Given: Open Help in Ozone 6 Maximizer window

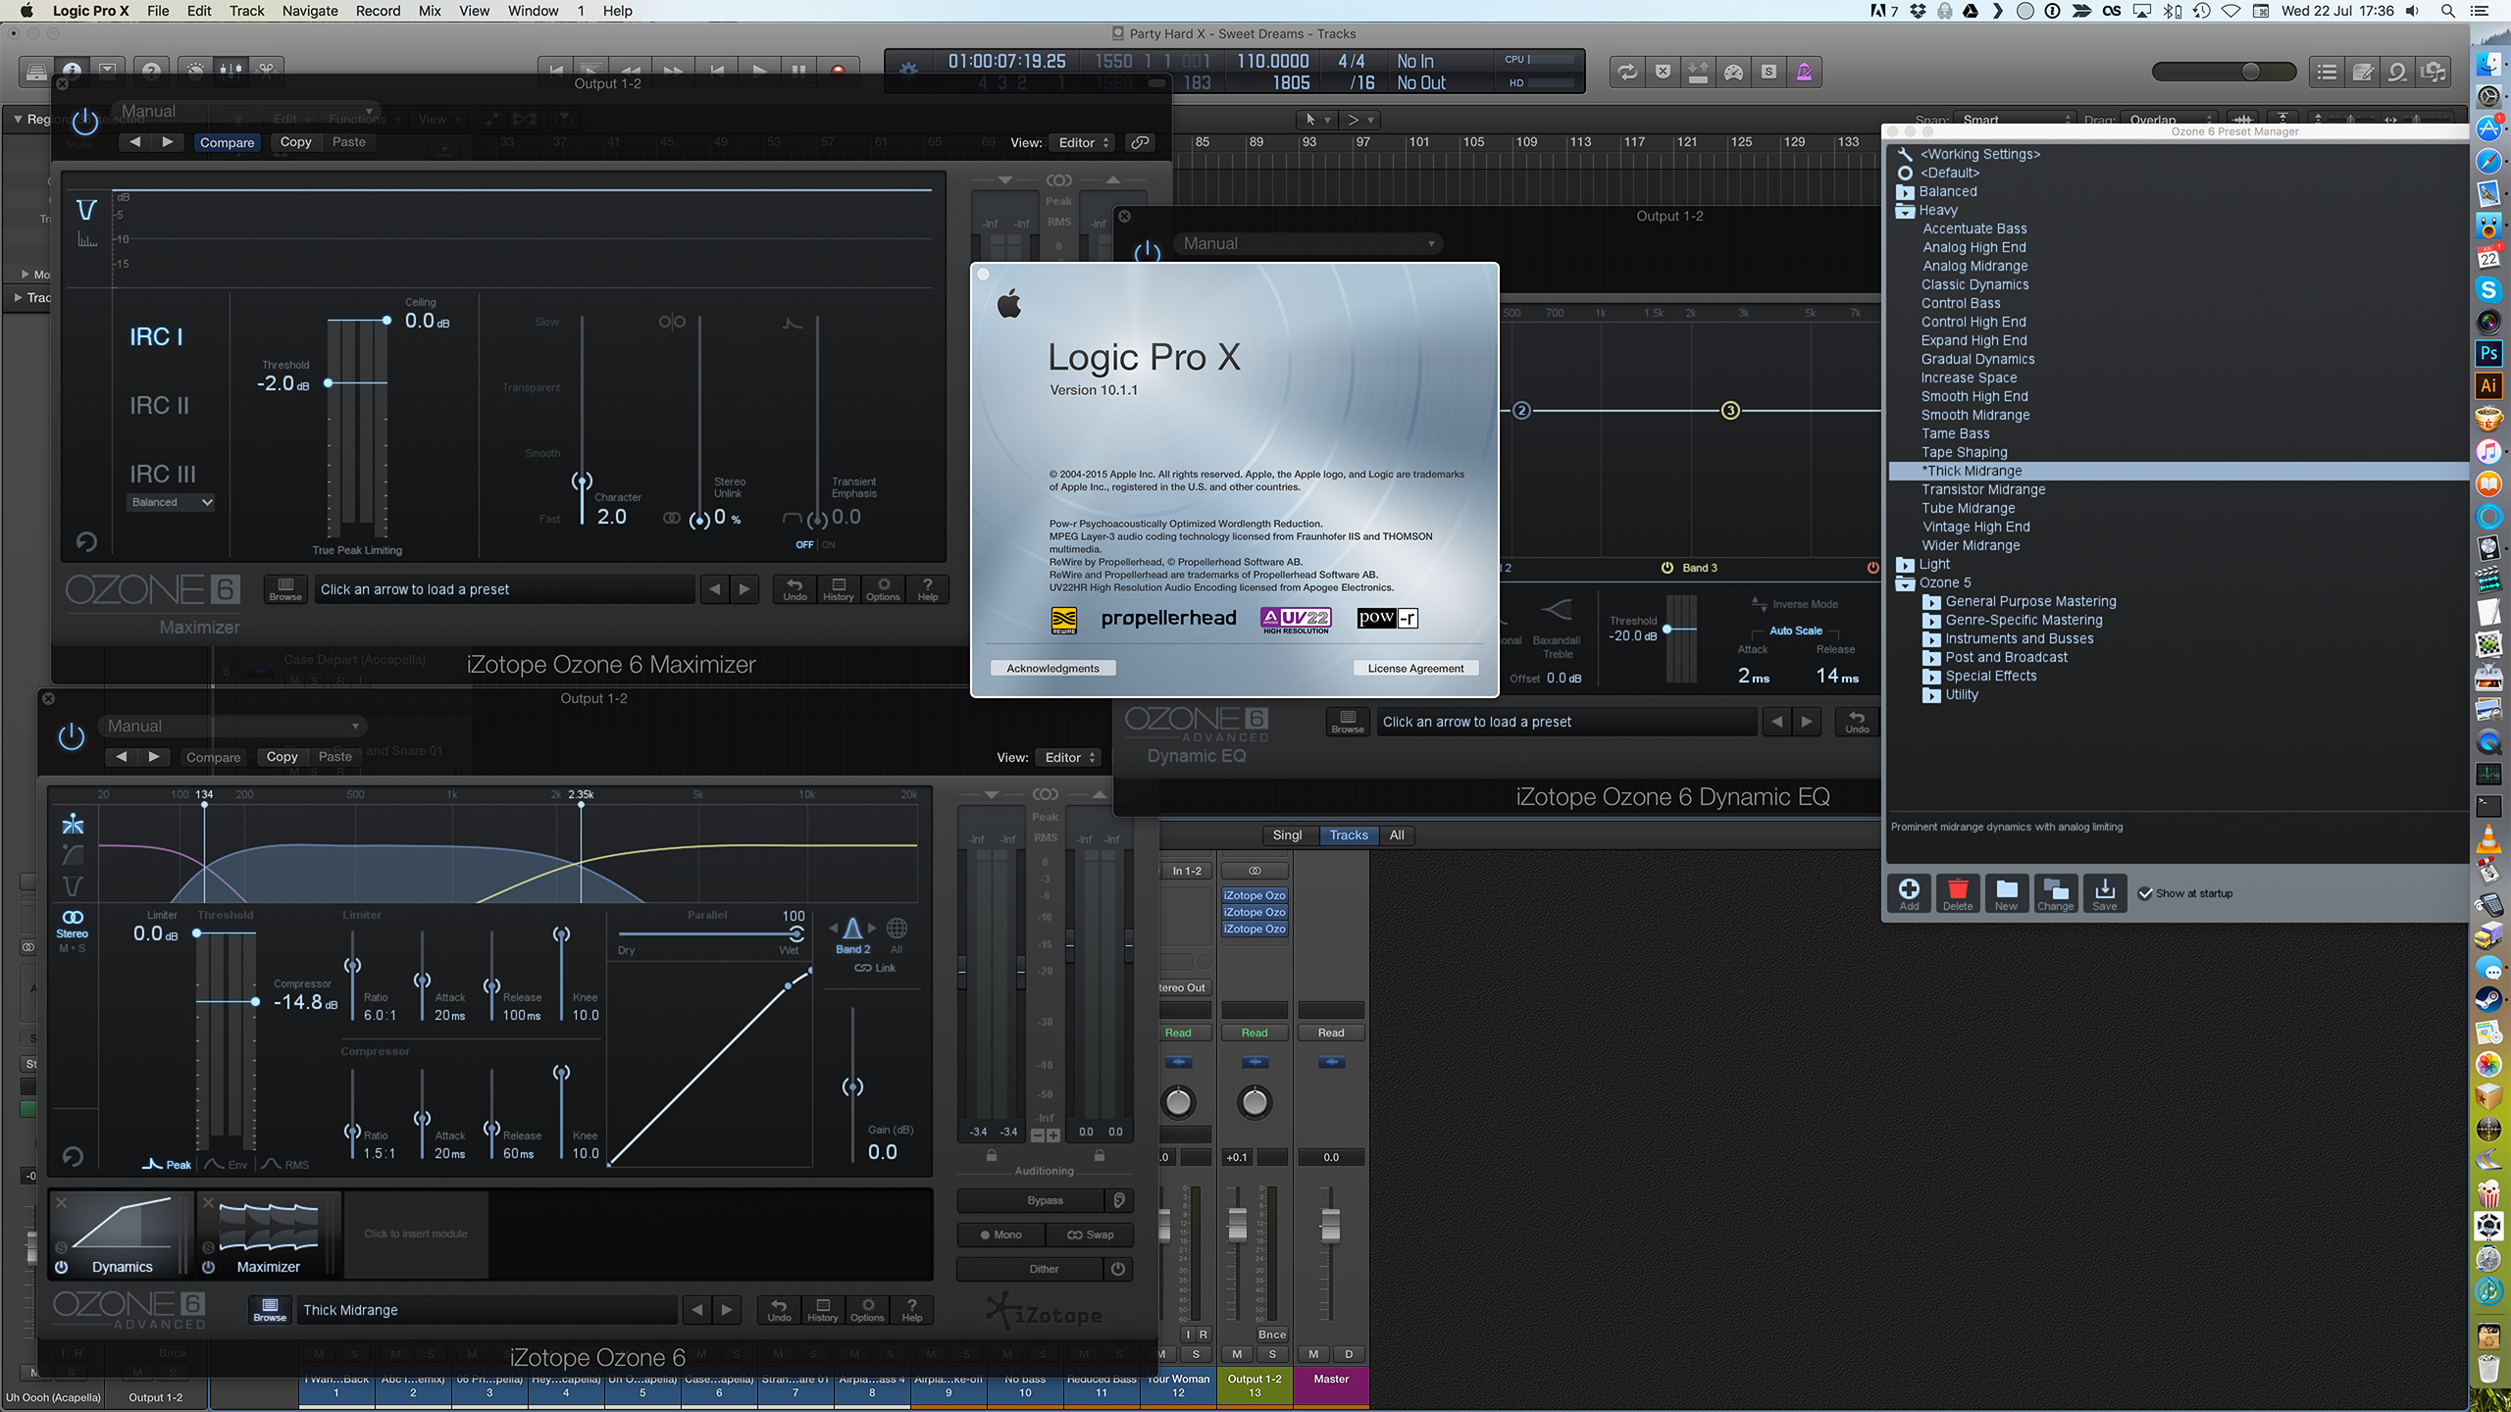Looking at the screenshot, I should tap(928, 589).
